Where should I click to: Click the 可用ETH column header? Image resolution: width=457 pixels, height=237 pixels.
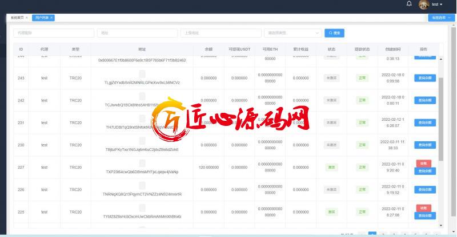coord(270,50)
